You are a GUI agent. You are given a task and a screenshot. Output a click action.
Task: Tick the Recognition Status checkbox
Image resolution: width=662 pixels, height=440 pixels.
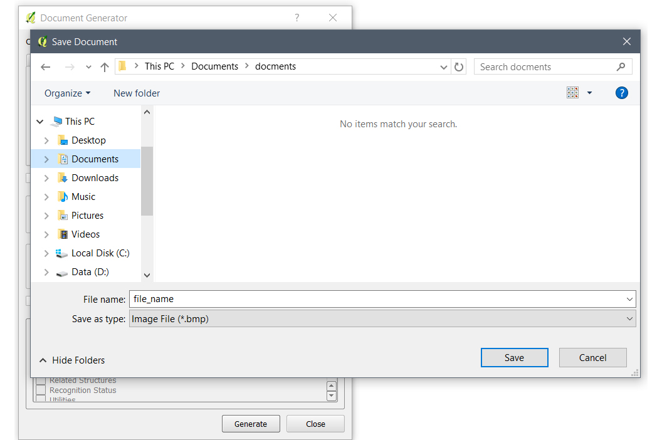tap(41, 390)
